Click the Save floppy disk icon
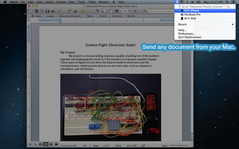This screenshot has width=239, height=149. tap(47, 11)
